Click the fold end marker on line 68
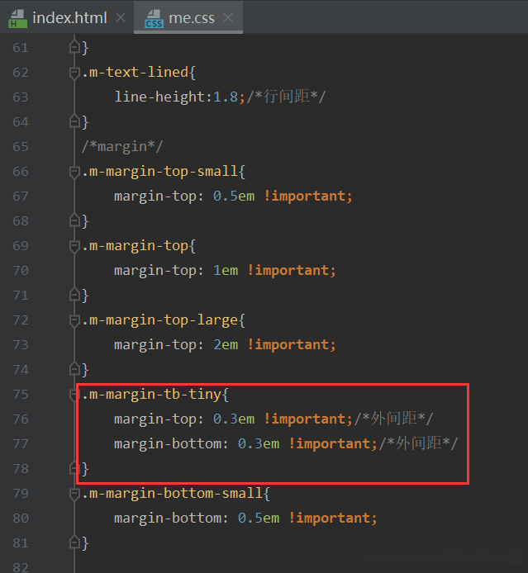Screen dimensions: 528x573 click(x=74, y=220)
